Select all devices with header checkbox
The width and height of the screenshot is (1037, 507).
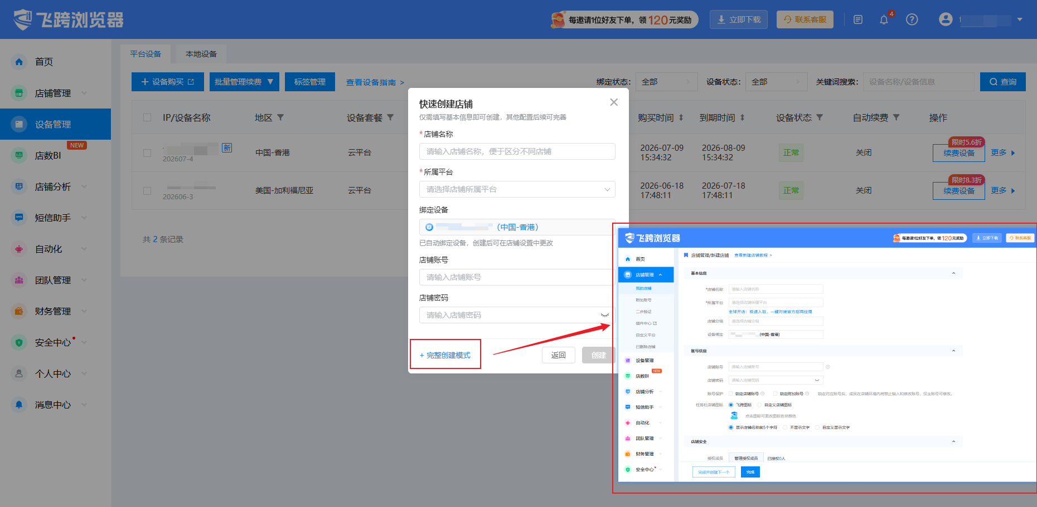(x=147, y=117)
